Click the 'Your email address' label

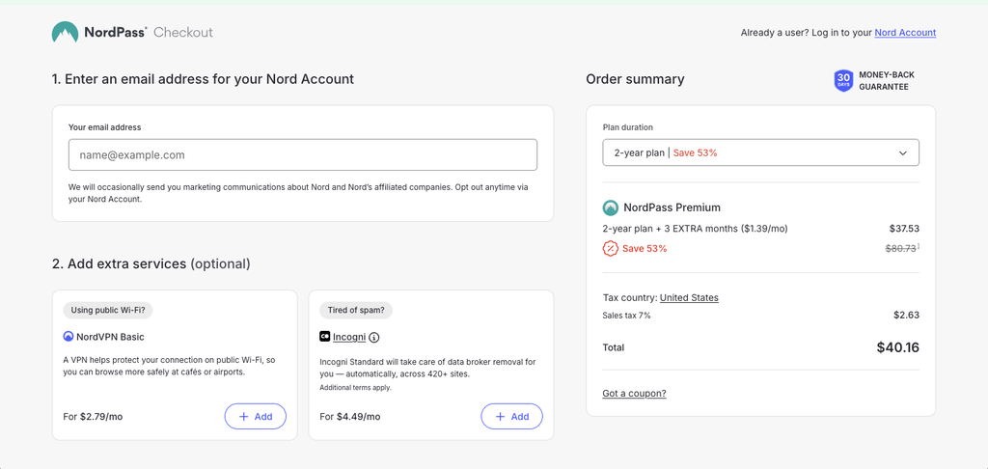(104, 127)
